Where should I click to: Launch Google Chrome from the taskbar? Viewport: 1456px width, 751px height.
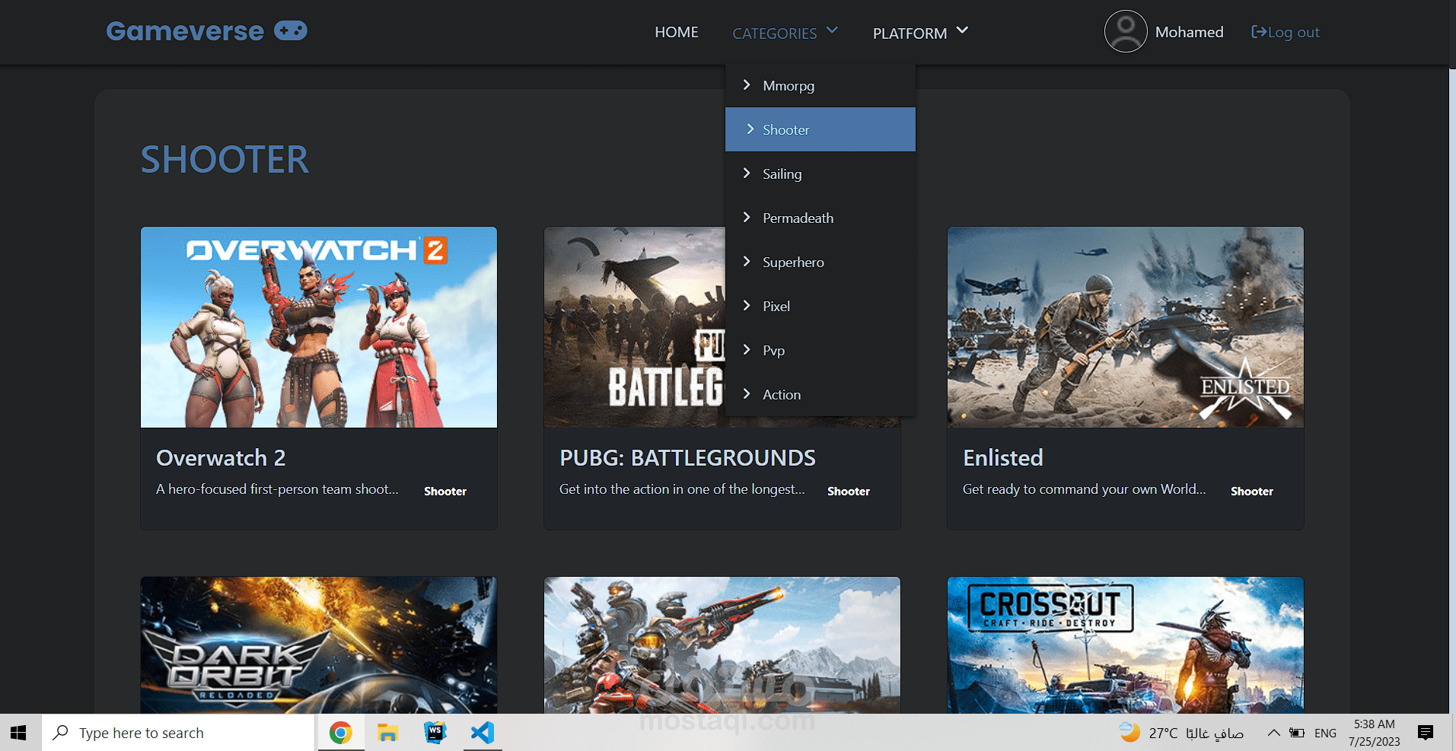340,733
